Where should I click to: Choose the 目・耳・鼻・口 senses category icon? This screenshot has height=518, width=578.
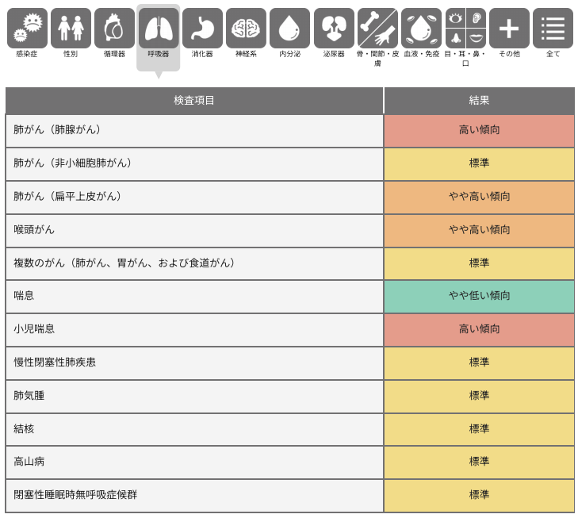click(x=465, y=29)
